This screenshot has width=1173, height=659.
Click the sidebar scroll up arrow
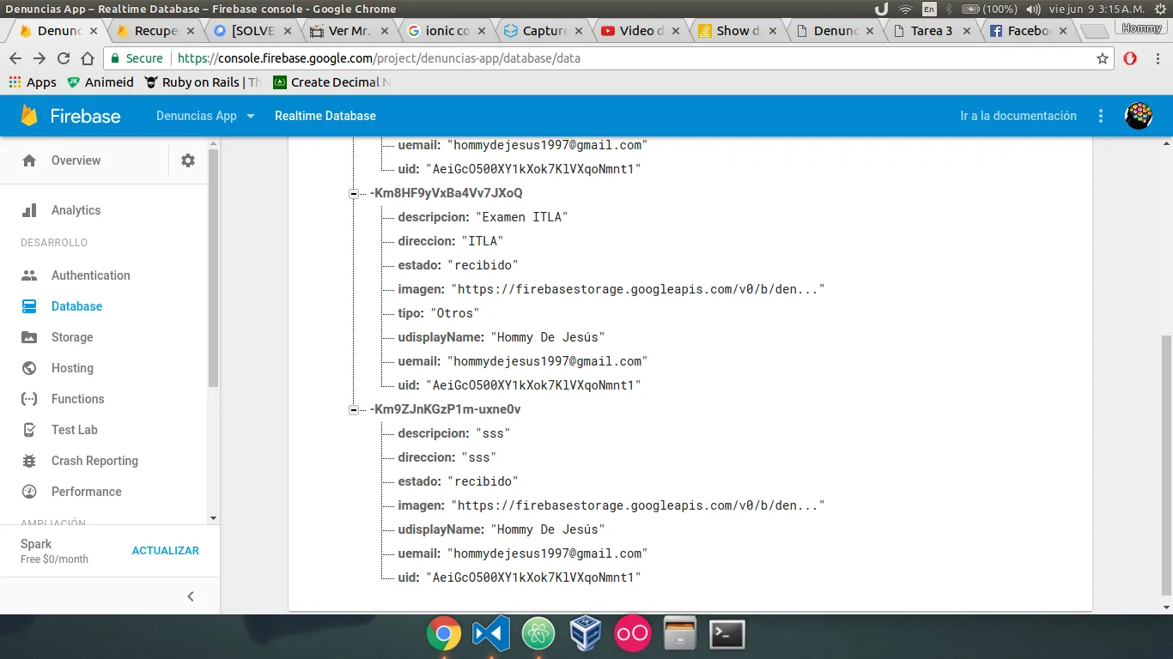(x=214, y=143)
